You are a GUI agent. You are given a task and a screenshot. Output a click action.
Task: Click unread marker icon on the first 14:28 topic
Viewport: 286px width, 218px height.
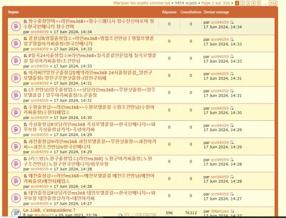pos(25,159)
